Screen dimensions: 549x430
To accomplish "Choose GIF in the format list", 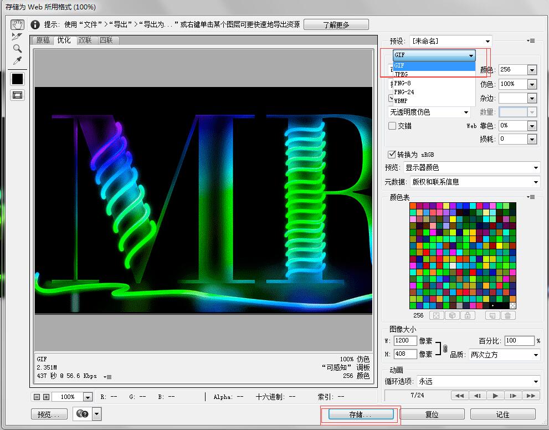I will [x=434, y=65].
